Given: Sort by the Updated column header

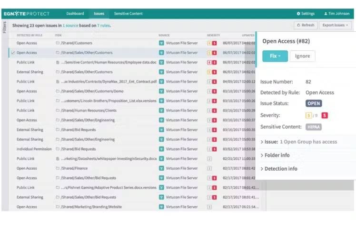Looking at the screenshot, I should (x=248, y=35).
